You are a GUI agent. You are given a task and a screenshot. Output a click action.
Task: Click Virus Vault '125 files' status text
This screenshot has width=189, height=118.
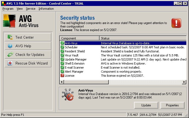140,55
